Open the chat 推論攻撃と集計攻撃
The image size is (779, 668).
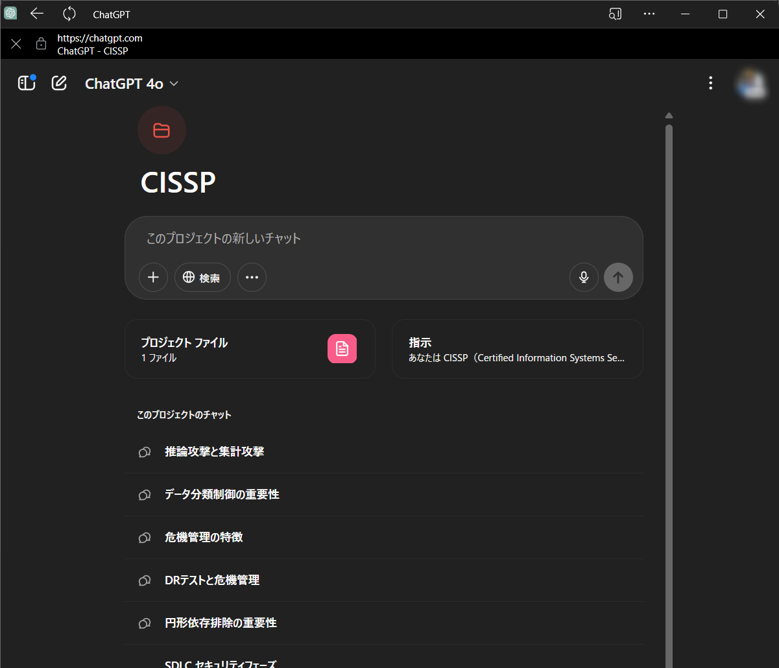[x=383, y=452]
